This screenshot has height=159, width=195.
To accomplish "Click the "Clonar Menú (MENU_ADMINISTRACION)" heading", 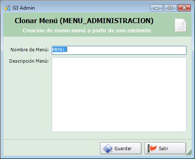I will point(84,21).
